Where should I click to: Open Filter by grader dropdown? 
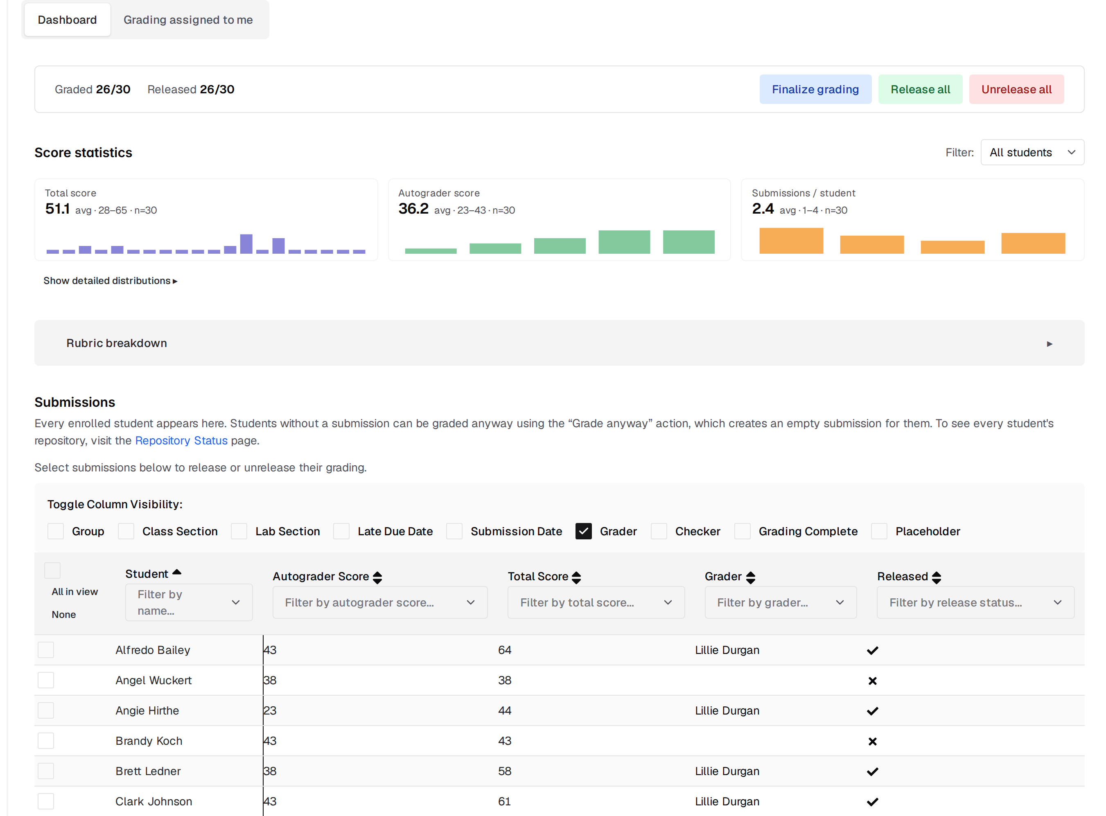coord(781,603)
